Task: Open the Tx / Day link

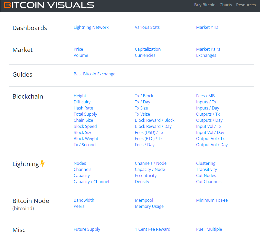Action: tap(142, 102)
